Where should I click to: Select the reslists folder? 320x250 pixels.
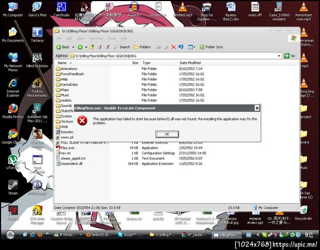pyautogui.click(x=63, y=101)
